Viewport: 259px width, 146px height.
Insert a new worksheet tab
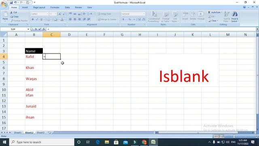click(49, 133)
